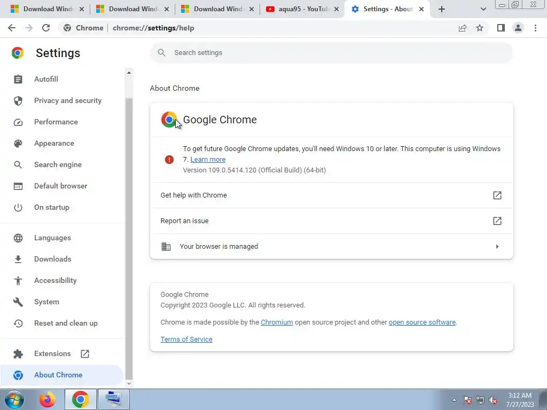Expand Your browser is managed arrow
This screenshot has height=410, width=547.
(497, 247)
